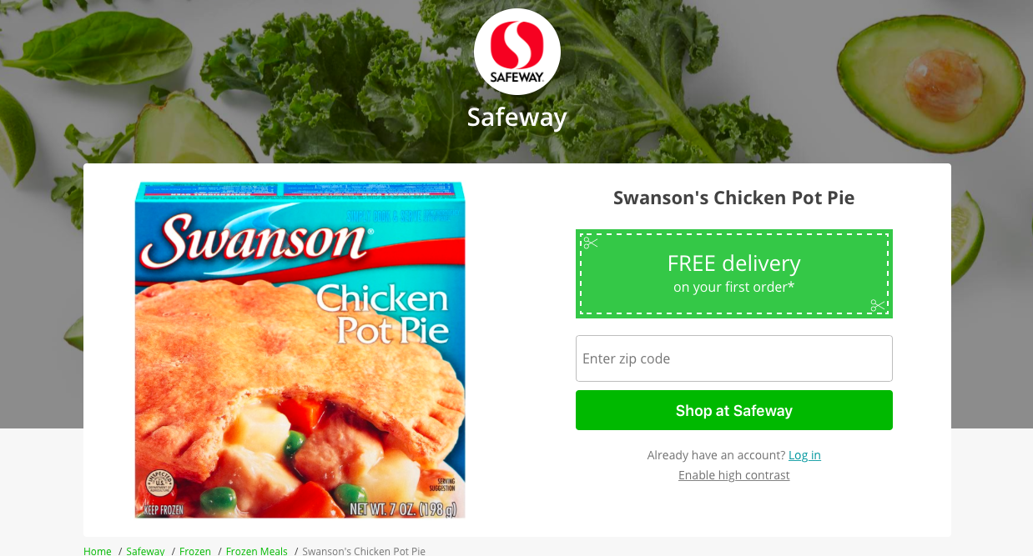Click the FREE delivery coupon text
This screenshot has width=1033, height=556.
point(734,263)
